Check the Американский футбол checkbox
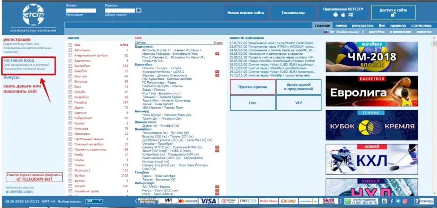437x208 pixels. pyautogui.click(x=70, y=55)
